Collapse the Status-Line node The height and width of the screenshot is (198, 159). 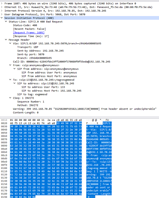pyautogui.click(x=6, y=21)
